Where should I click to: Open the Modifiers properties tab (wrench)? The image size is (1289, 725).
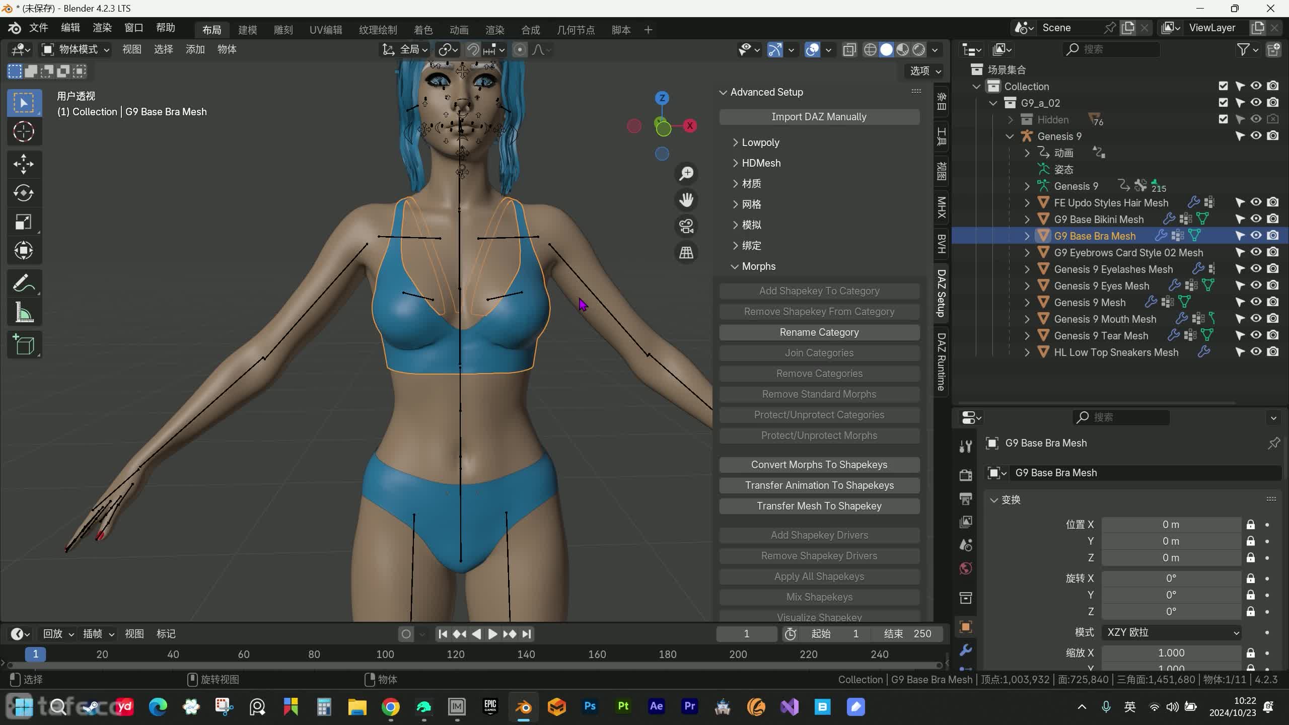click(x=965, y=650)
